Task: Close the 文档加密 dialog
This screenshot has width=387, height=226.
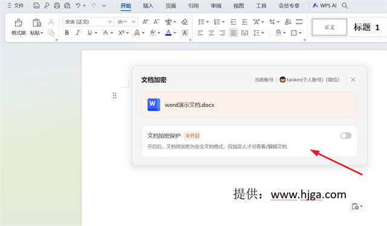Action: 353,79
